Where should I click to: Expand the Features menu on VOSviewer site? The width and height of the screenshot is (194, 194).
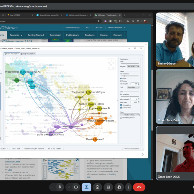(x=16, y=35)
